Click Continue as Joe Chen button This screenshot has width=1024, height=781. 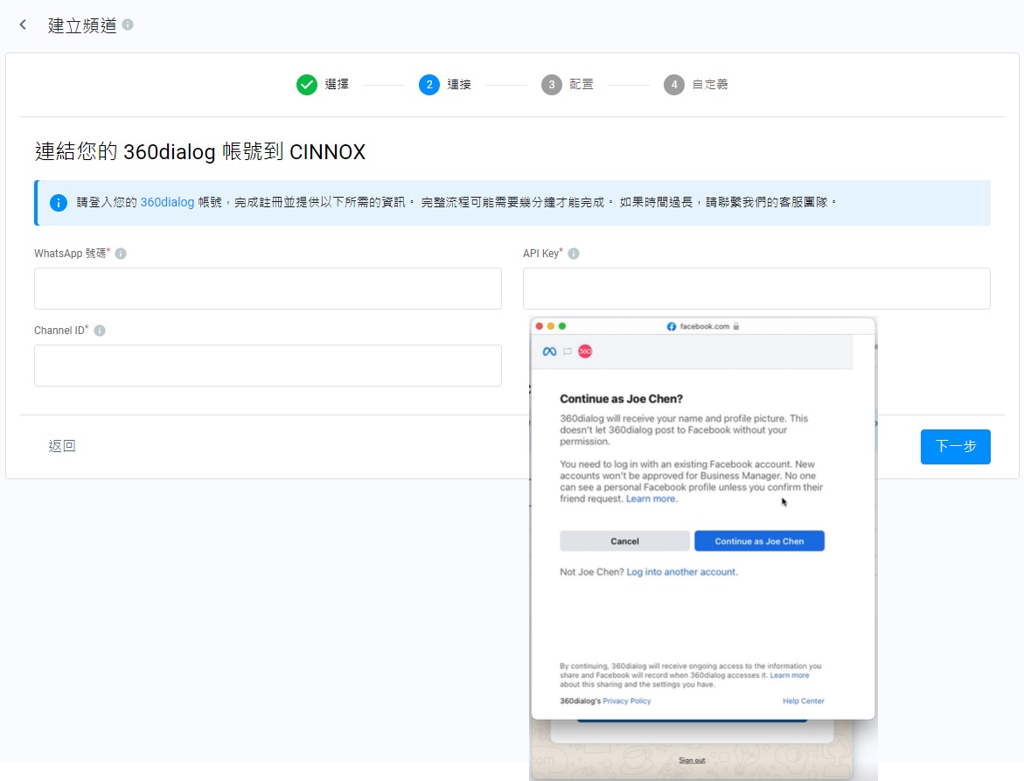tap(759, 540)
